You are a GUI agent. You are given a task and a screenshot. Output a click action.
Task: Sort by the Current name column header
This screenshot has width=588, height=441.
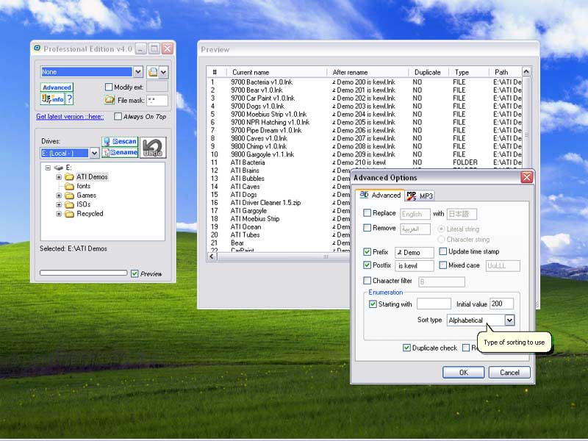coord(276,72)
